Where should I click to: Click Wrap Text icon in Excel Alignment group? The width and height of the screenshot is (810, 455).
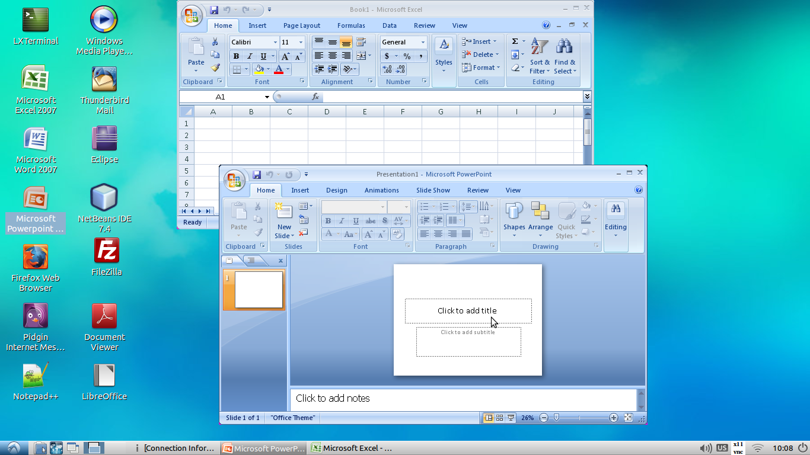(x=361, y=41)
